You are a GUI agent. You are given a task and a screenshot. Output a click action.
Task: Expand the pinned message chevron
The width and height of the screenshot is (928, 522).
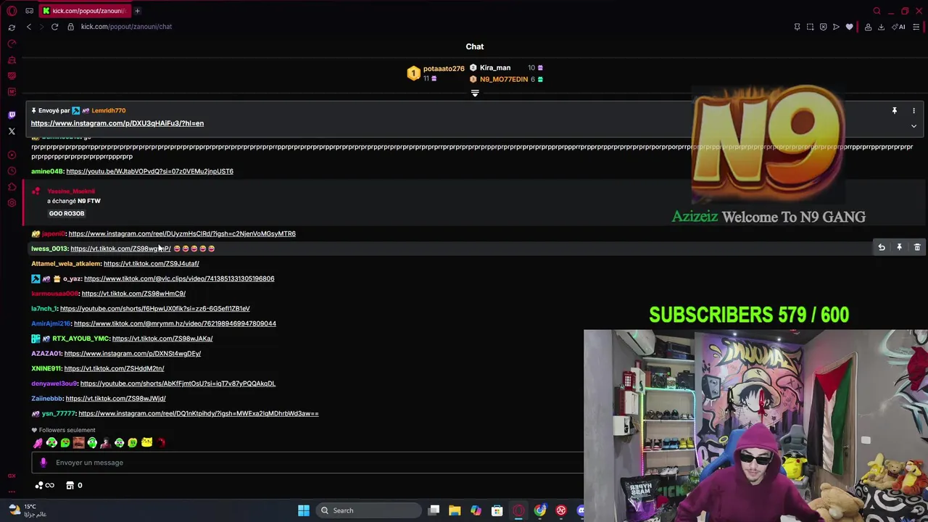tap(913, 126)
